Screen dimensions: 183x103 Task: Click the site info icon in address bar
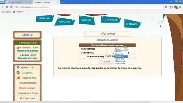point(17,7)
